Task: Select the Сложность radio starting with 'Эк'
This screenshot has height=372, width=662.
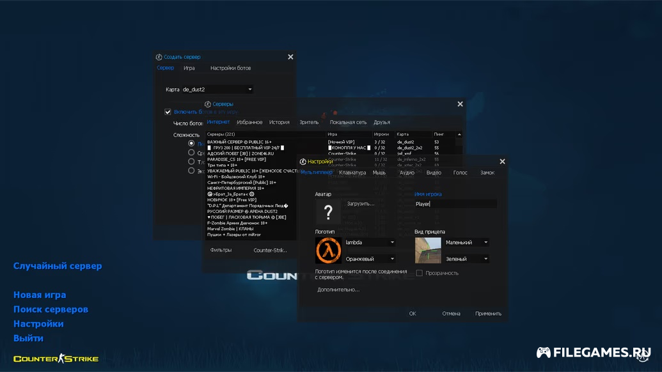Action: (191, 171)
